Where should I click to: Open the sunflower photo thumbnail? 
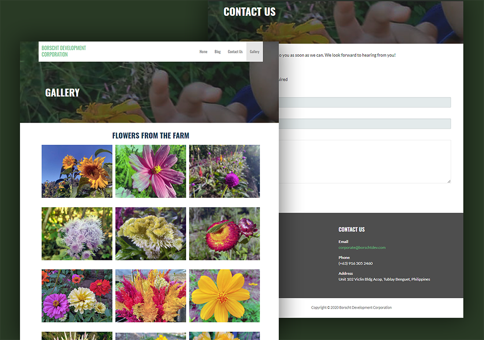pos(77,171)
